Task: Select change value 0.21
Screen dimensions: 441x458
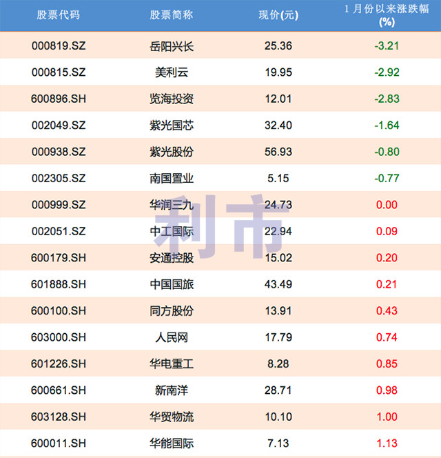Action: click(x=387, y=284)
